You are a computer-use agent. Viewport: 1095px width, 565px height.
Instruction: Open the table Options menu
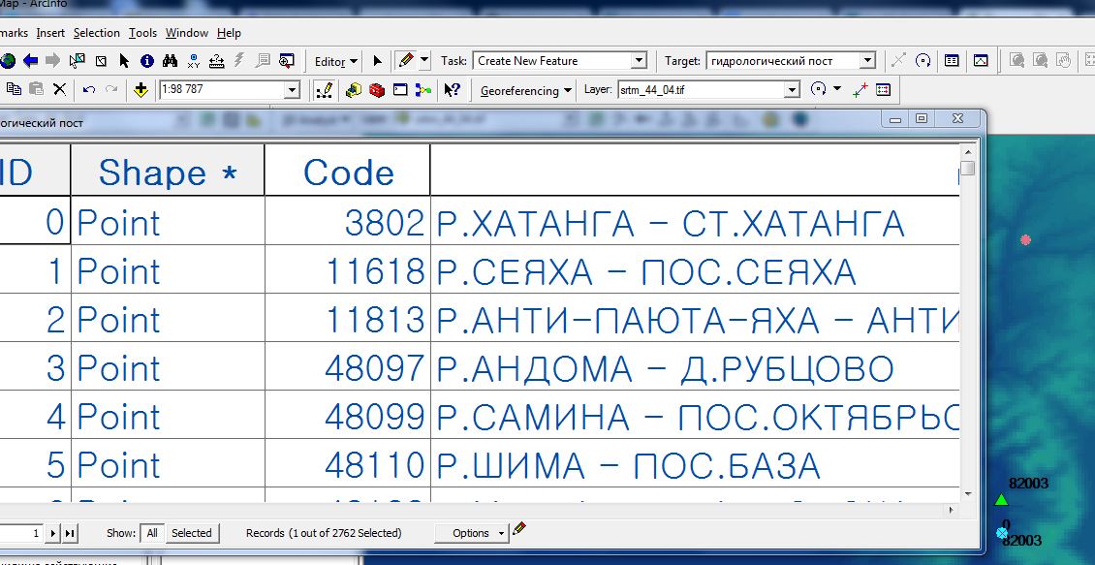471,533
